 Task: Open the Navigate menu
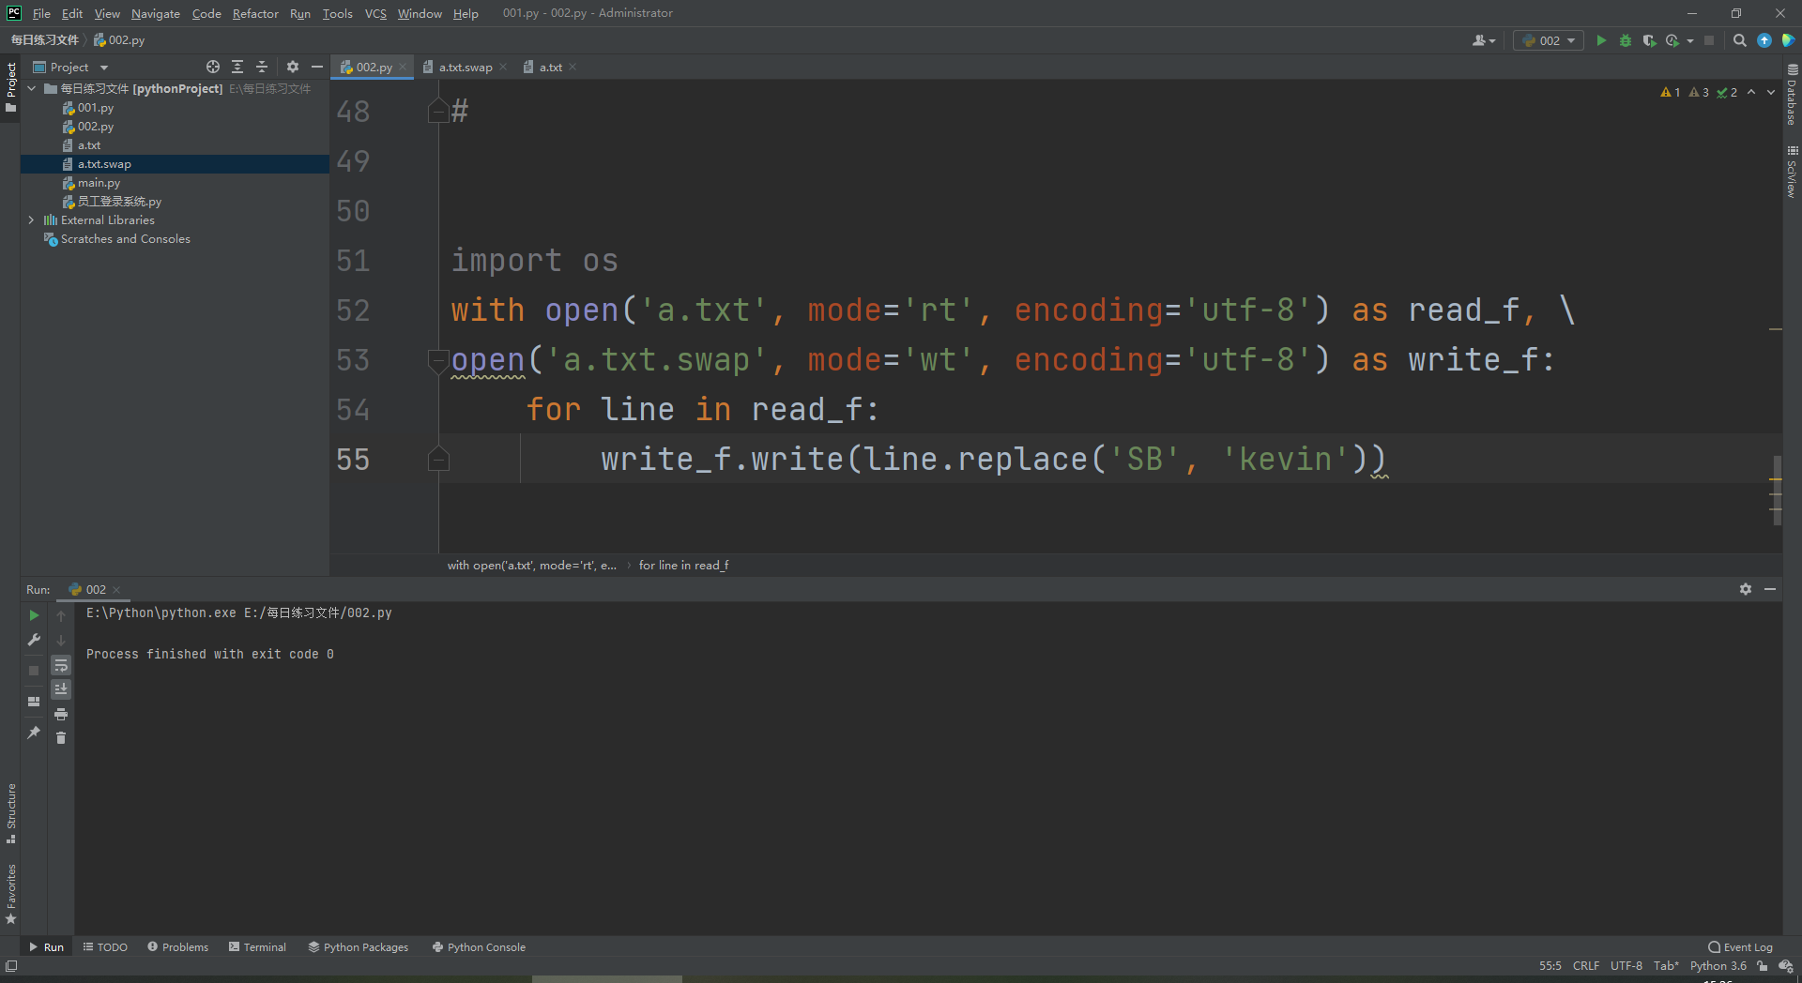point(156,13)
